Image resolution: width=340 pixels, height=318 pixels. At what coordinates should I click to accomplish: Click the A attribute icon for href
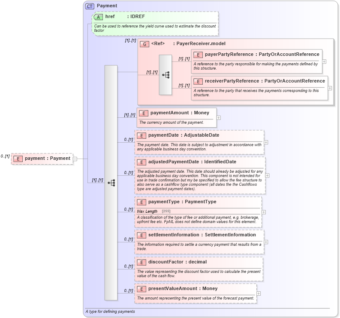98,17
